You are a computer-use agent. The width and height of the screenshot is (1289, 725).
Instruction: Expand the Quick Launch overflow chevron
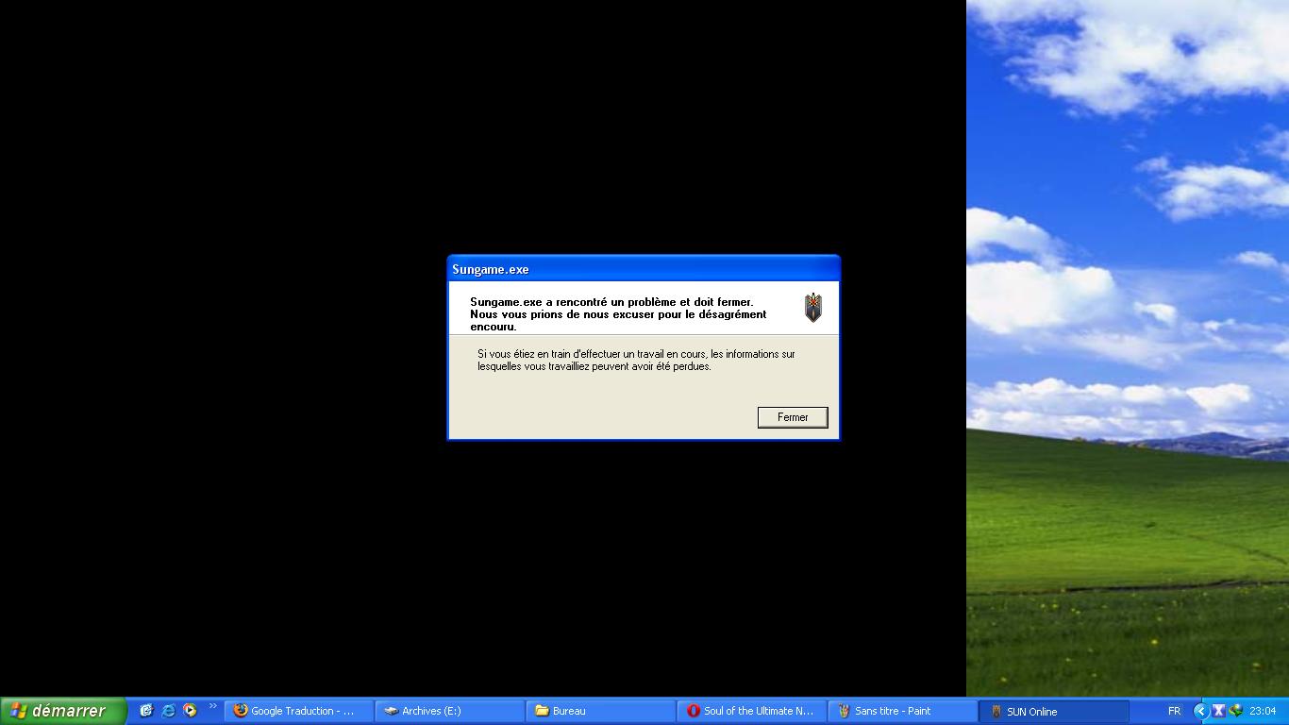pos(213,706)
